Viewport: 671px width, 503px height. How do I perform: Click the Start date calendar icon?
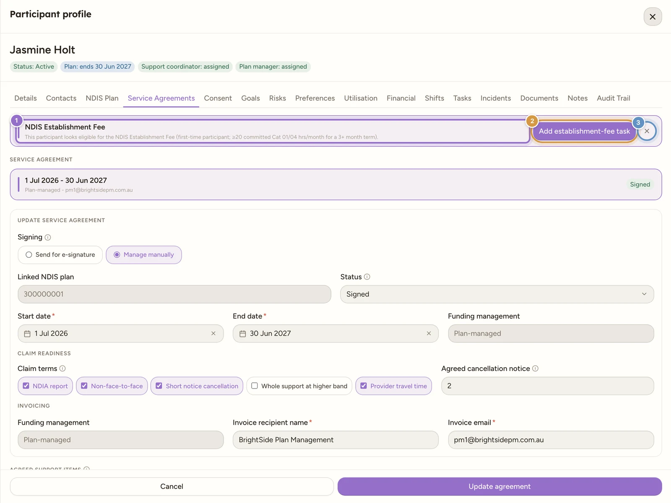coord(27,334)
